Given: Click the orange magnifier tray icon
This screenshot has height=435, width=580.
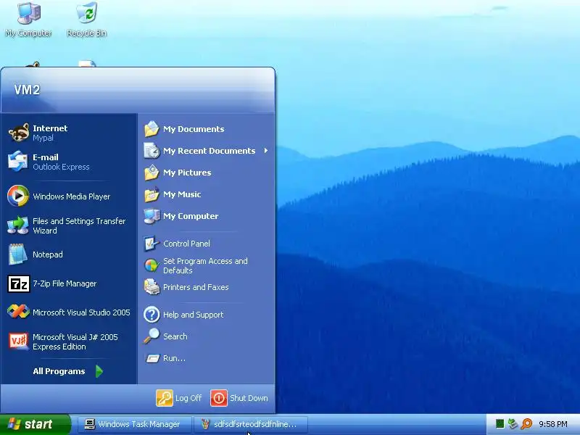Looking at the screenshot, I should coord(526,424).
